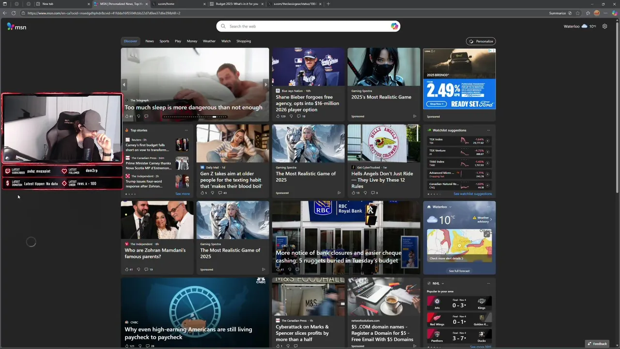The image size is (620, 349).
Task: Click the Top stories page dots
Action: coord(131,194)
